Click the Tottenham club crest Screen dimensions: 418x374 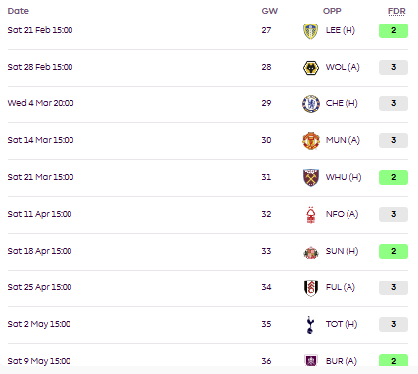310,325
